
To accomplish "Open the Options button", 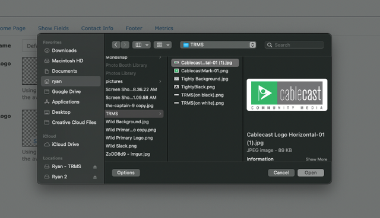I will (x=126, y=172).
